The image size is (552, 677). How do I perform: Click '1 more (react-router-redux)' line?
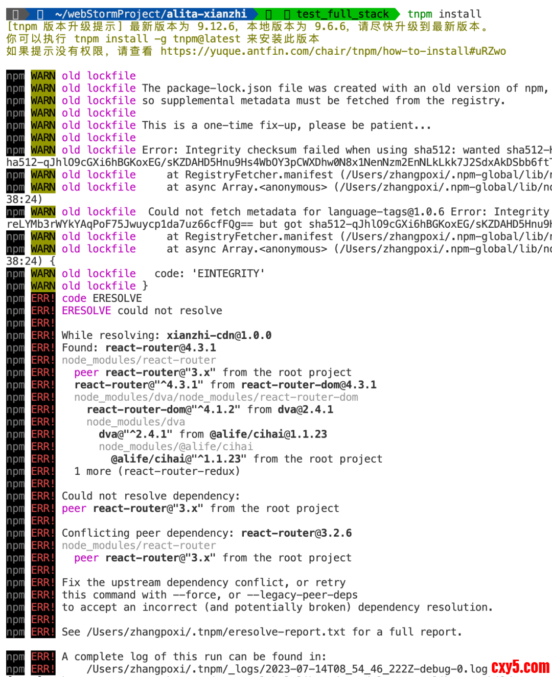tap(157, 471)
